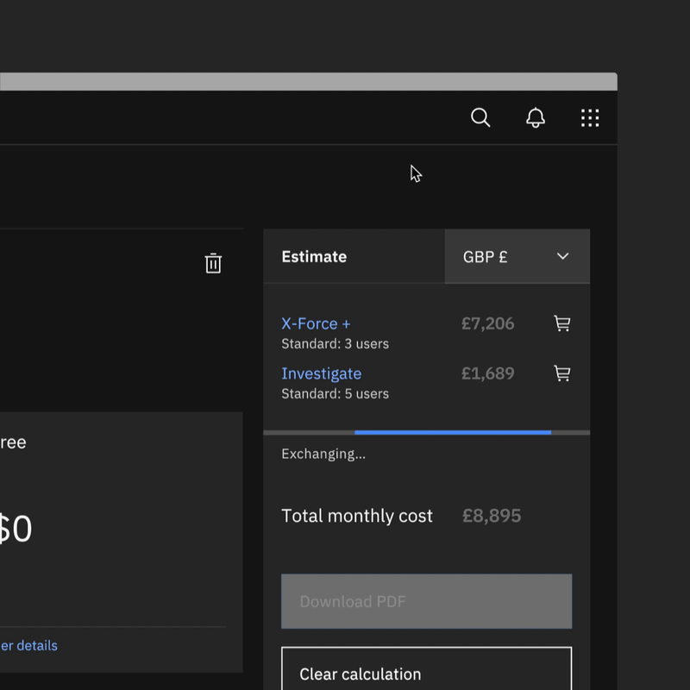Open the Investigate product link
Image resolution: width=690 pixels, height=690 pixels.
point(321,373)
